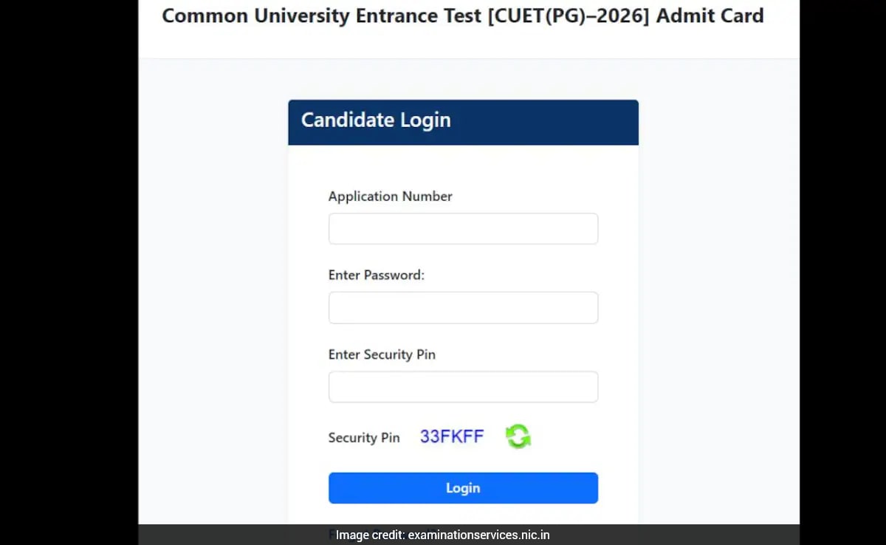Click "Security Pin" label beside the captcha

click(x=364, y=438)
